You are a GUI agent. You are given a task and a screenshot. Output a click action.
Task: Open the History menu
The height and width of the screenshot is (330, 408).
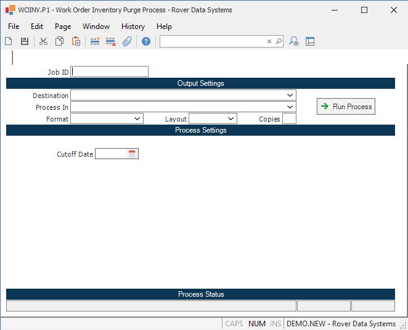[x=133, y=27]
